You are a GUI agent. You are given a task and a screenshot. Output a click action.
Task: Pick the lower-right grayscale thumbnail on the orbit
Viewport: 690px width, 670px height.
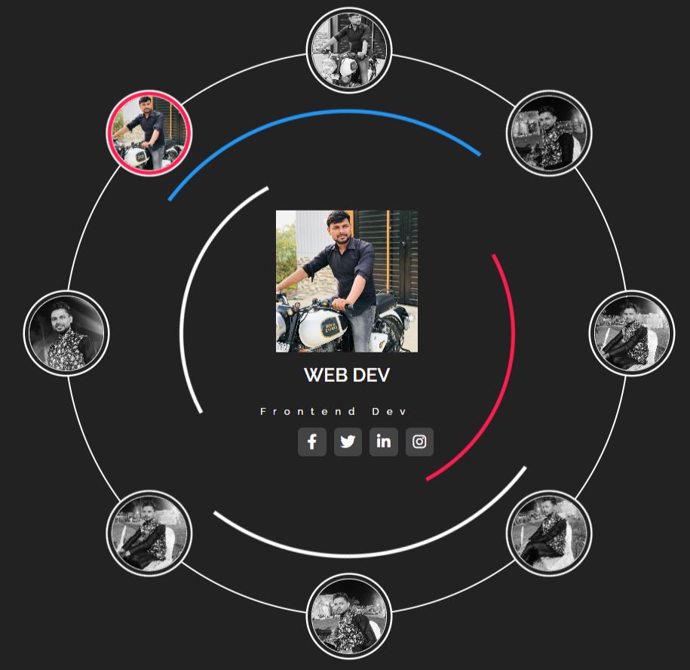[x=549, y=533]
